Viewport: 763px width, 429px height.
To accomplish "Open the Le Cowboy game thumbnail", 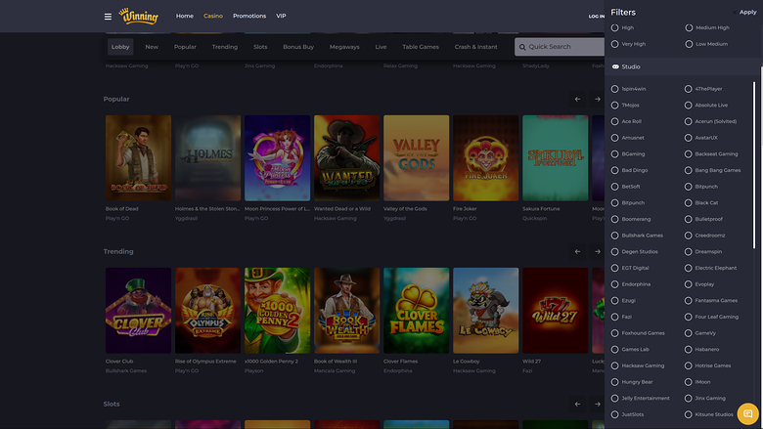I will [x=485, y=311].
